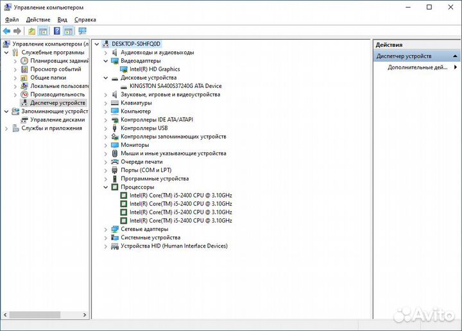
Task: Click the Scan for hardware changes monitor icon
Action: (82, 31)
